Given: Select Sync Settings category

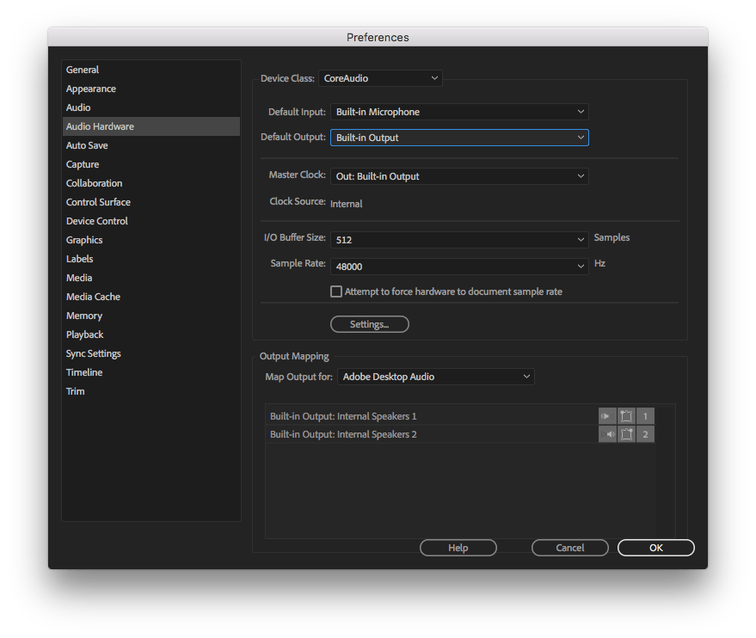Looking at the screenshot, I should coord(151,353).
